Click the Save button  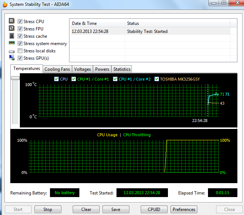pyautogui.click(x=116, y=210)
